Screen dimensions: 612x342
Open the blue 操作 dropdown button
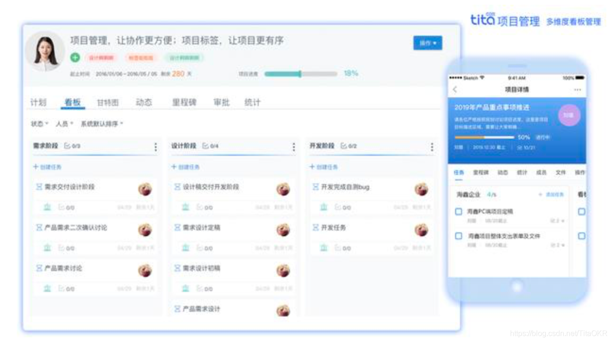(428, 43)
